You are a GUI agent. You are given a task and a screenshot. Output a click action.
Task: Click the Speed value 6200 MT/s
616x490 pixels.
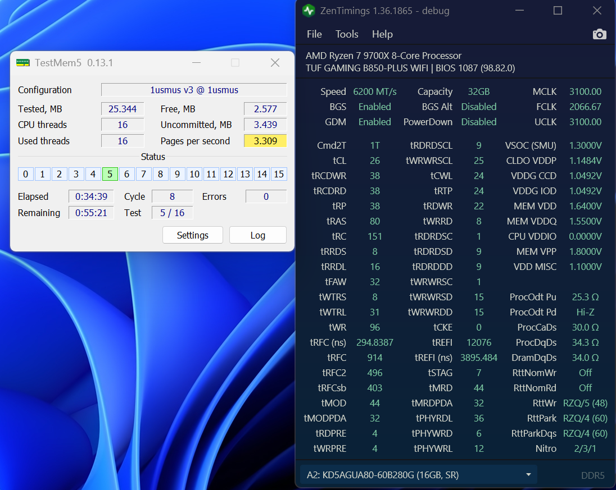click(375, 91)
